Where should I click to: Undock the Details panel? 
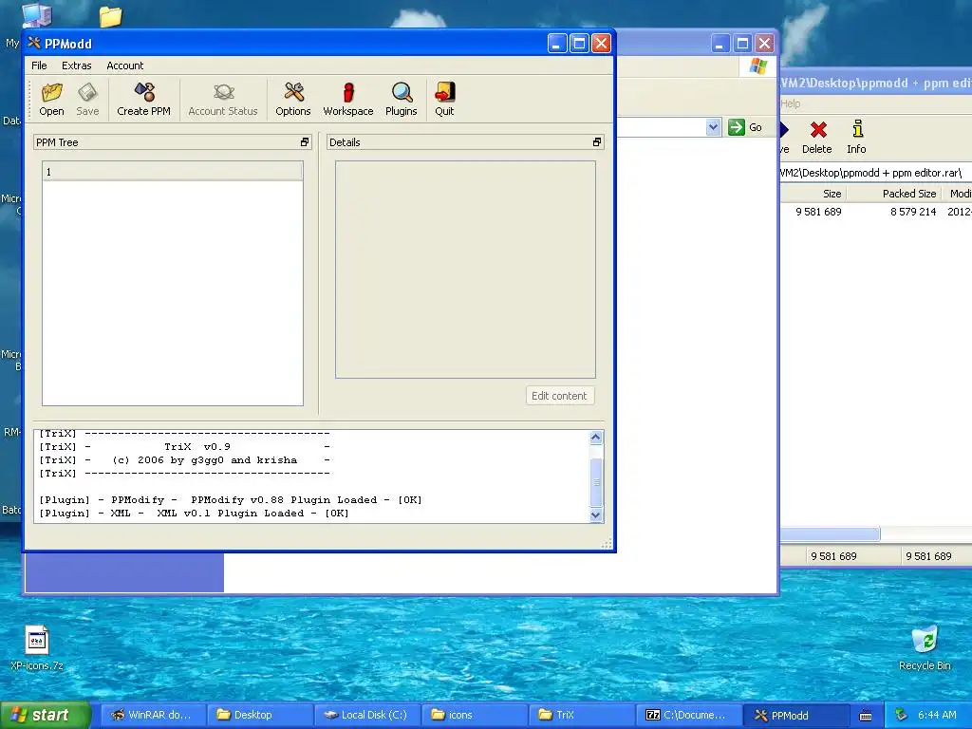click(597, 142)
